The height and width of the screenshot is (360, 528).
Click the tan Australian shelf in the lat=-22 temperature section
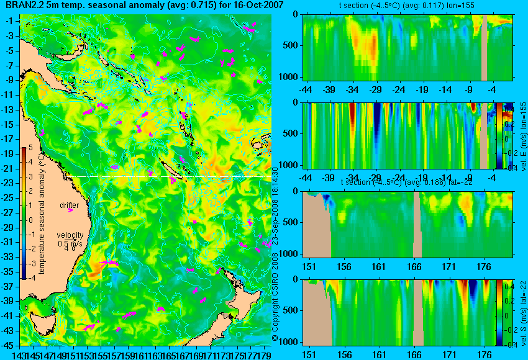tap(317, 225)
